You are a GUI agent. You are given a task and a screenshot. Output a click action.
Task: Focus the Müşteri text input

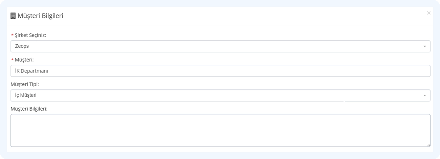point(220,71)
